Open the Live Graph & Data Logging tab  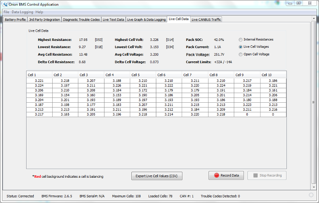click(146, 20)
